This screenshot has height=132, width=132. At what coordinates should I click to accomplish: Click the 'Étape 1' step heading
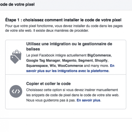point(63,20)
